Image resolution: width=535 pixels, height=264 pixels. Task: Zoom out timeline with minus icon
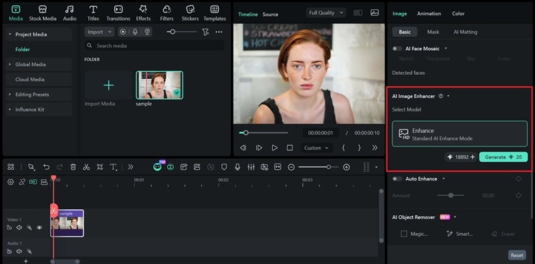pyautogui.click(x=291, y=167)
